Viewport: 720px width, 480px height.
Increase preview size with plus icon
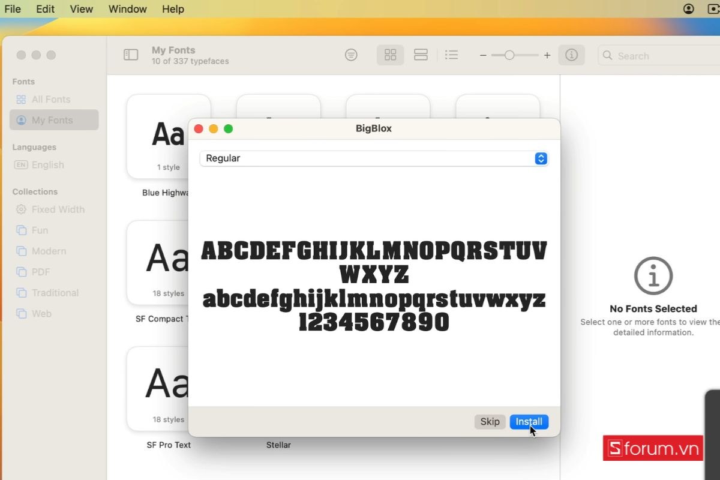click(547, 55)
